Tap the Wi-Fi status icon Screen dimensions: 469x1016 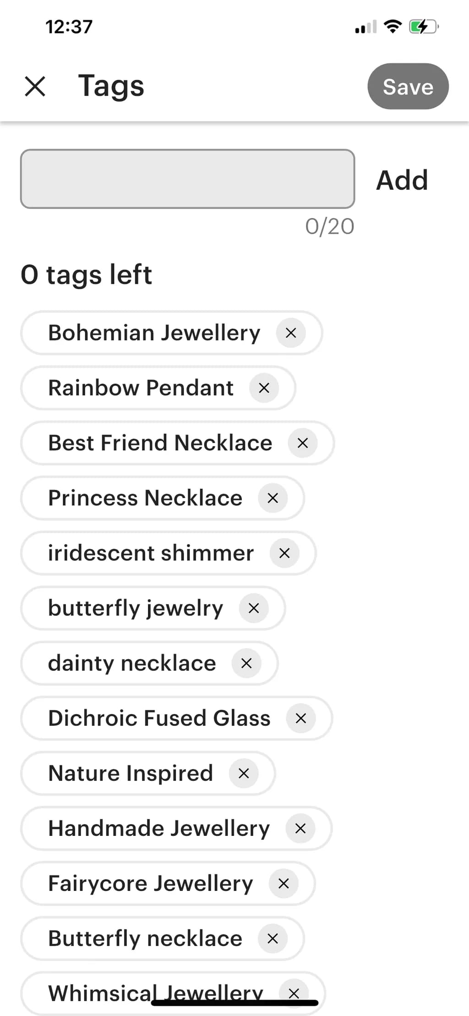click(x=393, y=27)
